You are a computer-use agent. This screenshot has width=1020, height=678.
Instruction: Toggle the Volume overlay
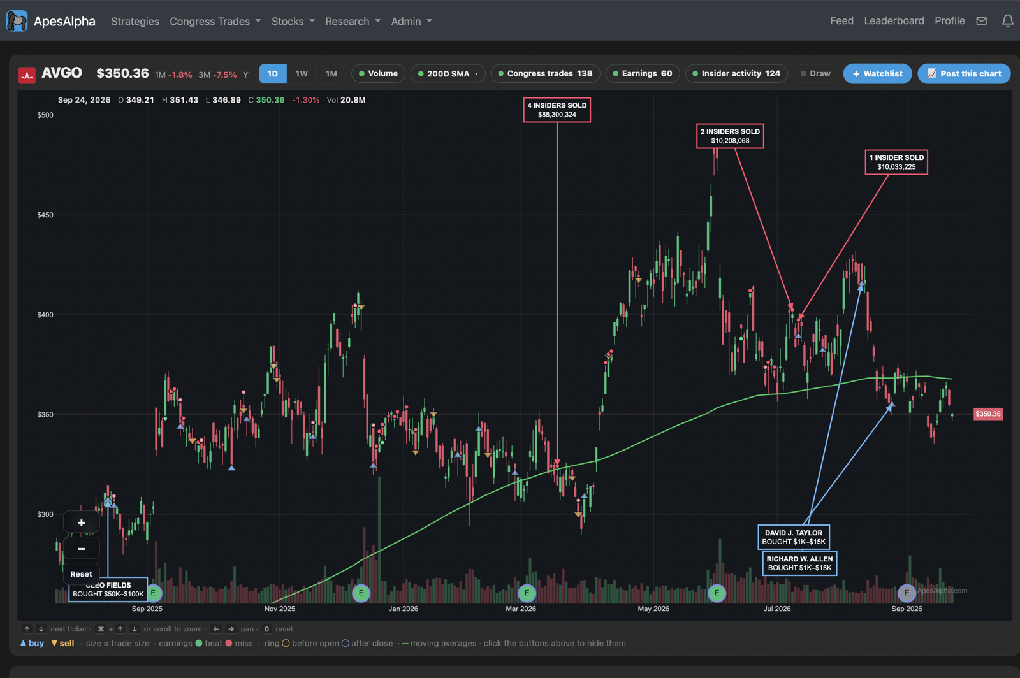coord(378,74)
